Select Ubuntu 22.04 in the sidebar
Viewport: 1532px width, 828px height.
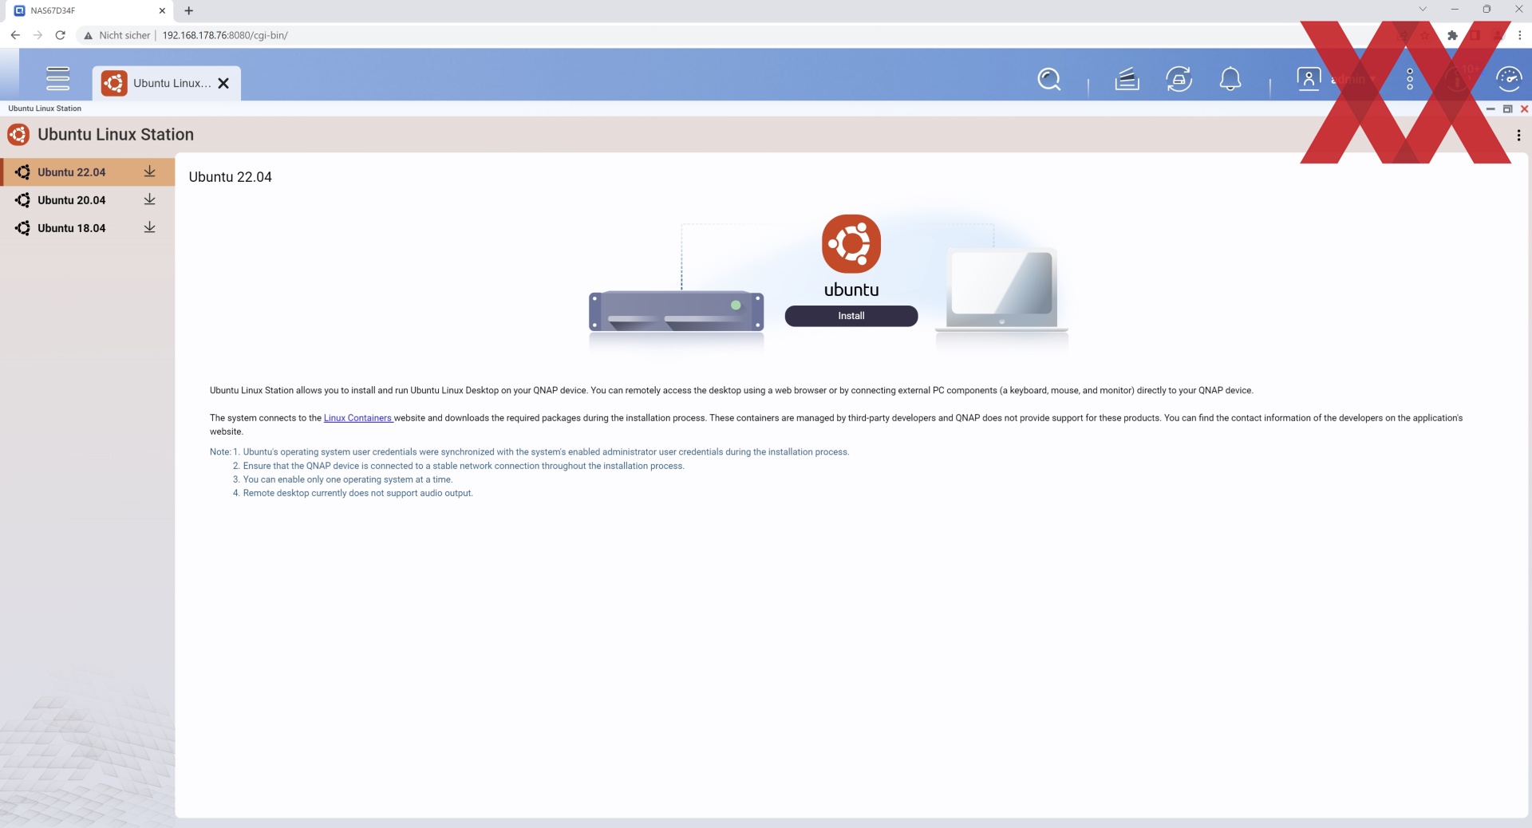pyautogui.click(x=88, y=172)
